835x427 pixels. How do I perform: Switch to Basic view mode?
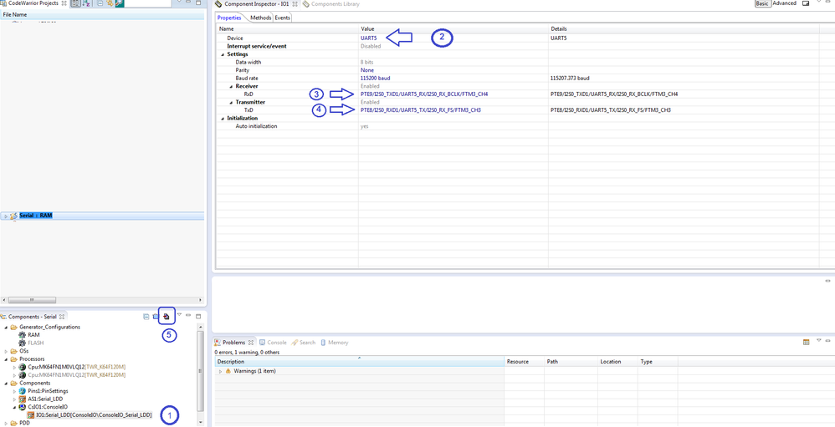tap(762, 3)
